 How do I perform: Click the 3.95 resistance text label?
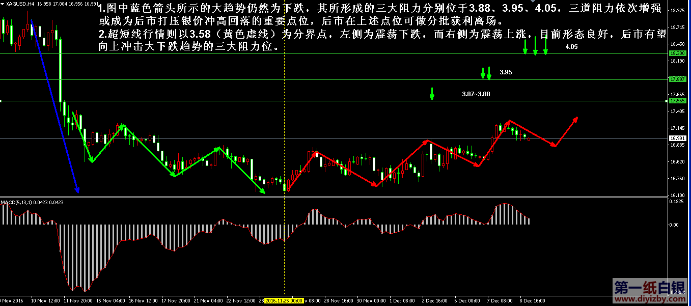(506, 73)
